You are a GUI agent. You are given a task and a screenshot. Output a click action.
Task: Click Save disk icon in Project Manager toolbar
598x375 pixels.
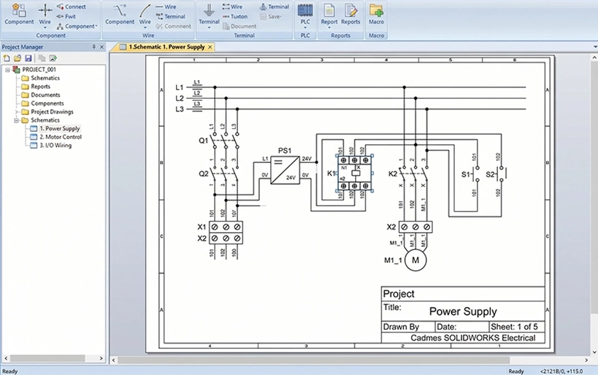(x=28, y=58)
